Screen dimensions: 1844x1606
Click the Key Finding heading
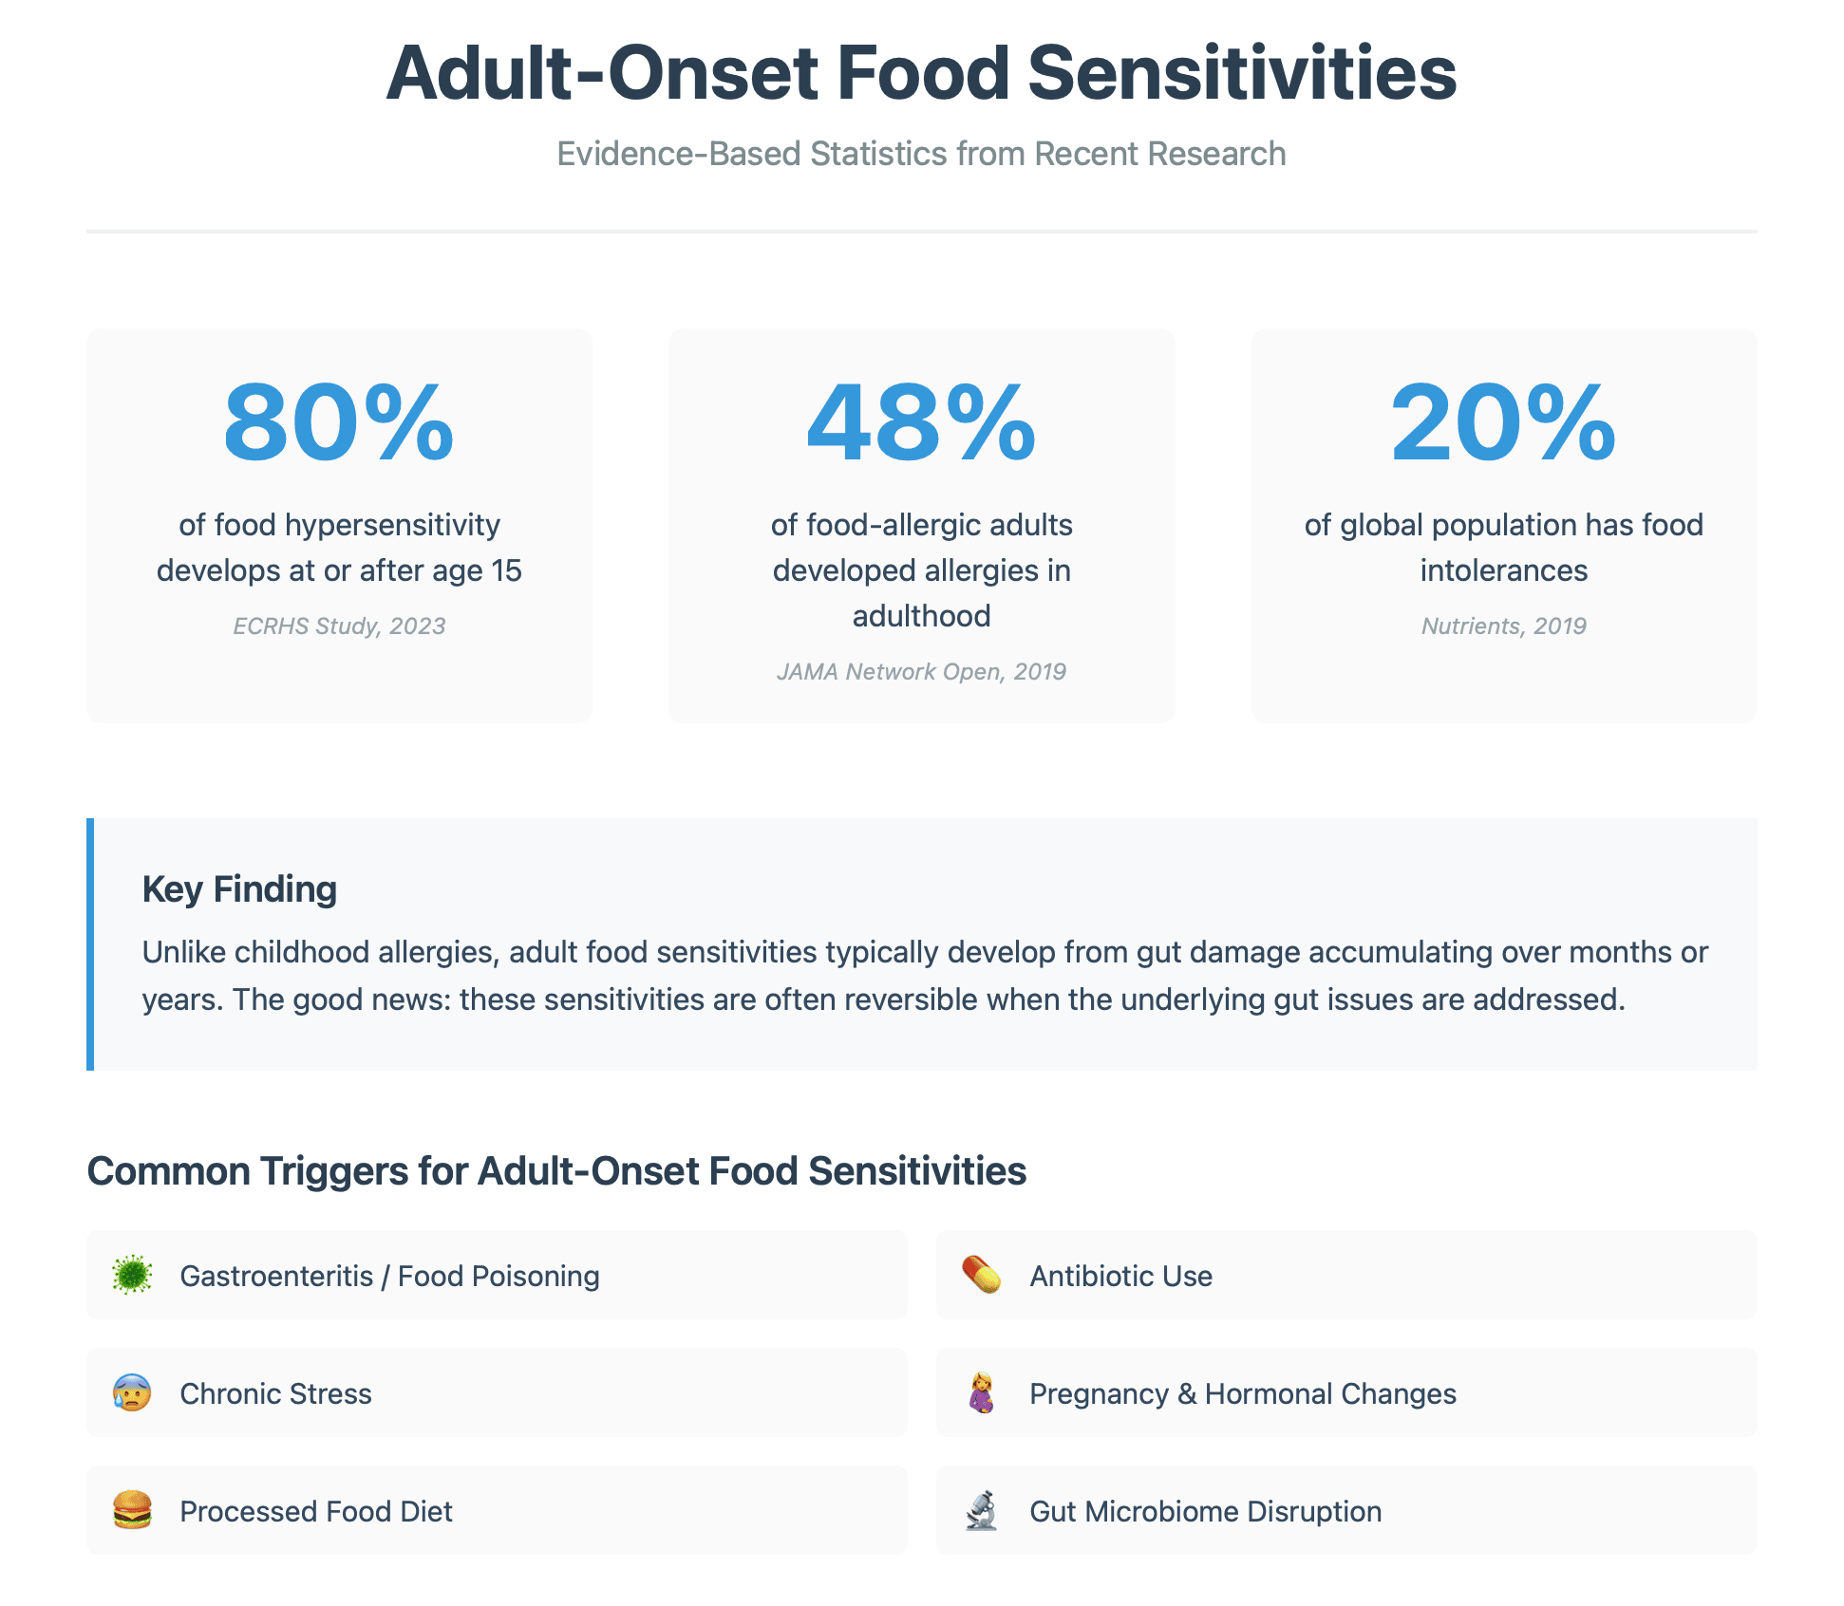[239, 889]
